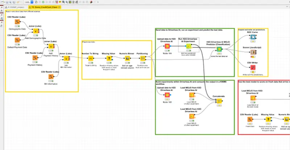Select the Upload data node labeled Node 163
The height and width of the screenshot is (150, 290).
pos(167,95)
